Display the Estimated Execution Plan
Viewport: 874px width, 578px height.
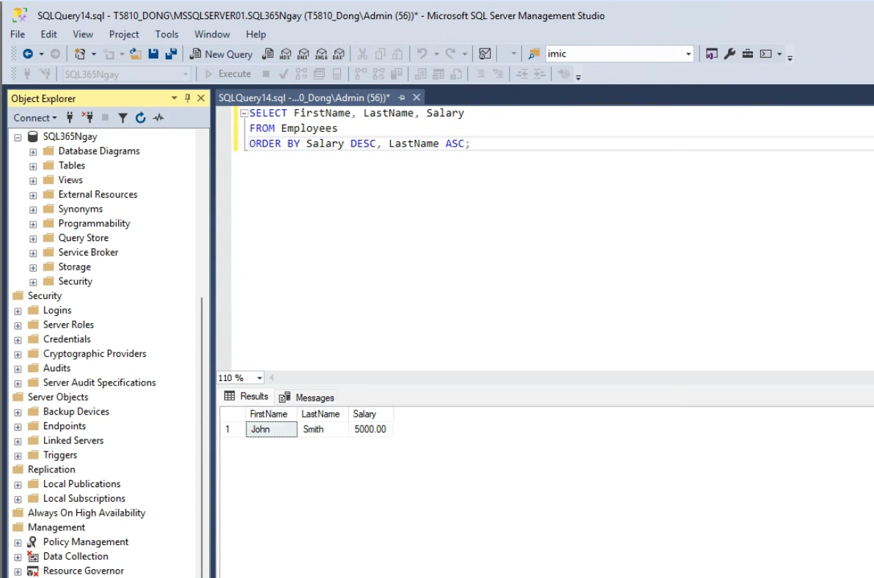pyautogui.click(x=301, y=74)
